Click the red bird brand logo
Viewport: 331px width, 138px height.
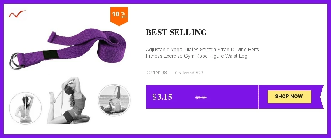[x=17, y=14]
